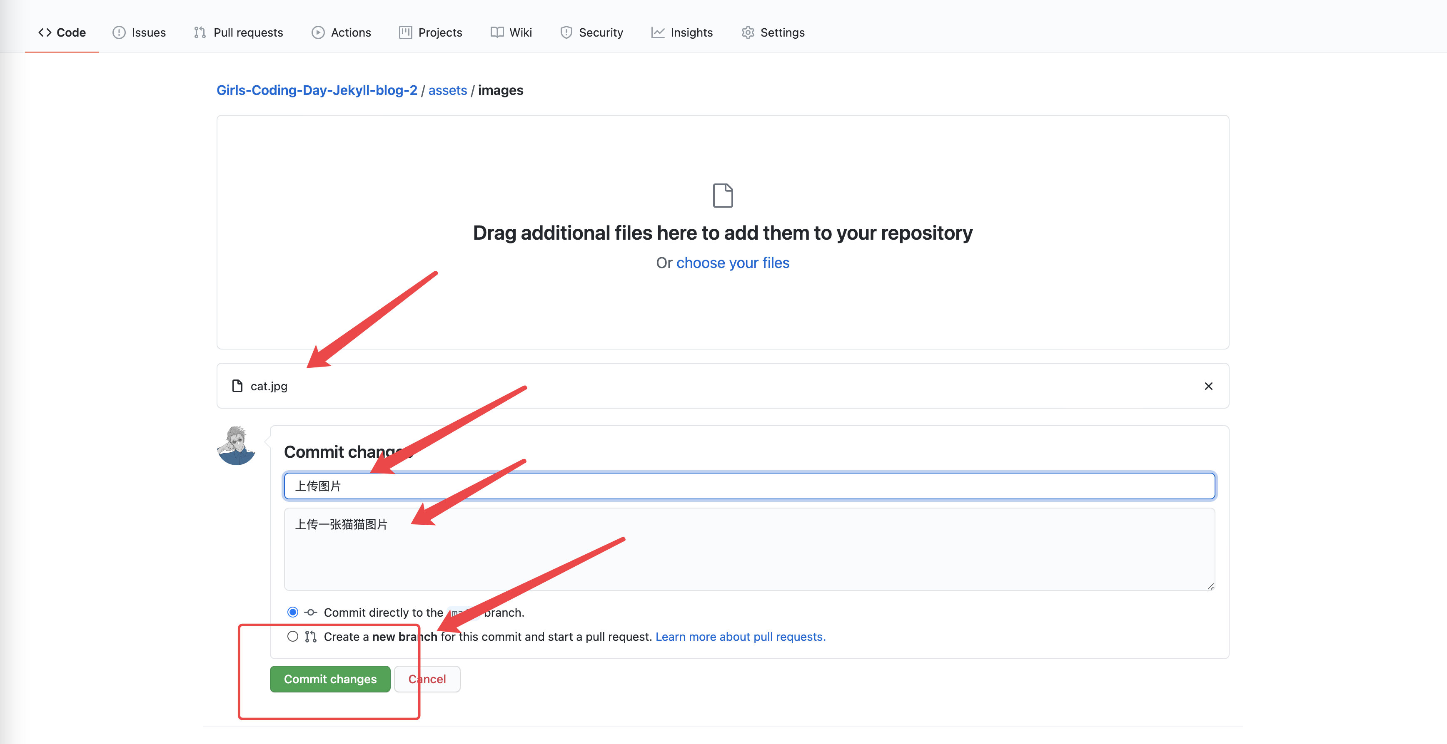This screenshot has width=1447, height=744.
Task: Click the file icon in drop area
Action: (722, 195)
